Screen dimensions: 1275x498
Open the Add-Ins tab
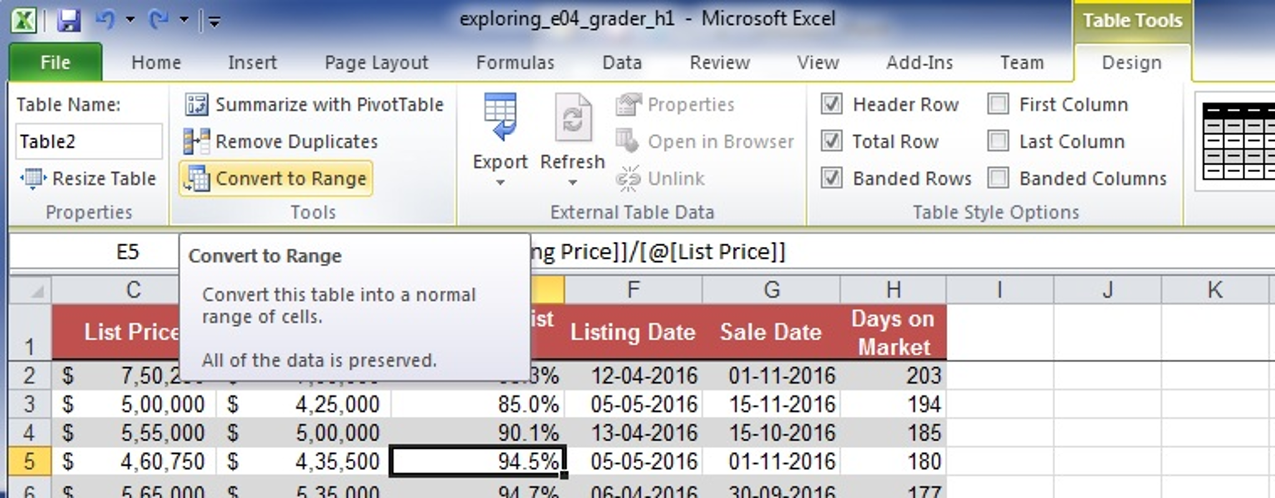919,62
